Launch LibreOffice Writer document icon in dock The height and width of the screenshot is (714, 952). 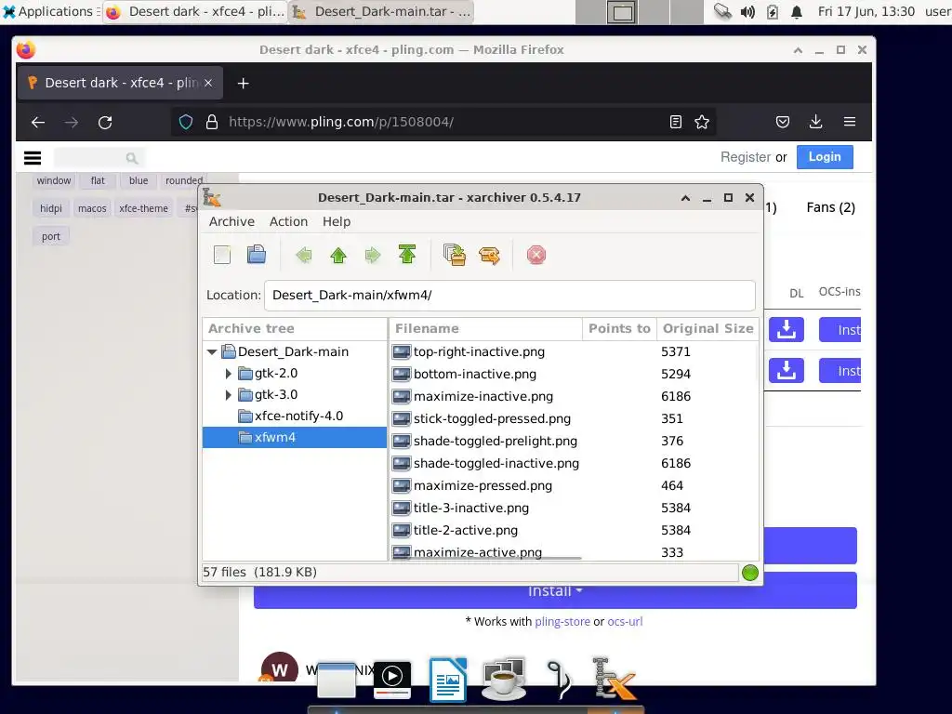(448, 679)
